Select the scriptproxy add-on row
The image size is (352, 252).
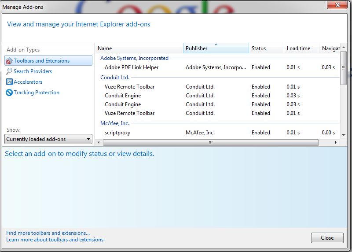tap(217, 133)
